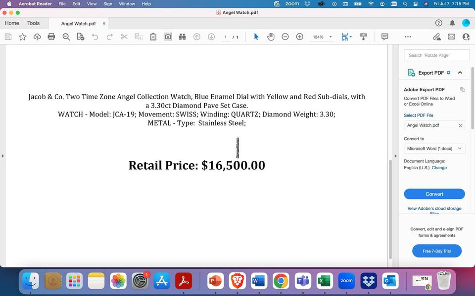The image size is (475, 296).
Task: Send the file by email envelope icon
Action: click(x=451, y=37)
